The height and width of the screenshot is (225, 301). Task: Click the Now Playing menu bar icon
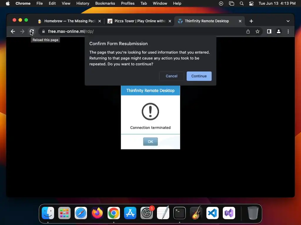tap(221, 4)
